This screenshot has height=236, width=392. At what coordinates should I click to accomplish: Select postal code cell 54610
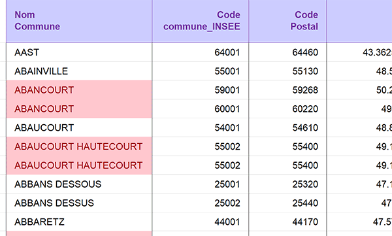[x=287, y=127]
